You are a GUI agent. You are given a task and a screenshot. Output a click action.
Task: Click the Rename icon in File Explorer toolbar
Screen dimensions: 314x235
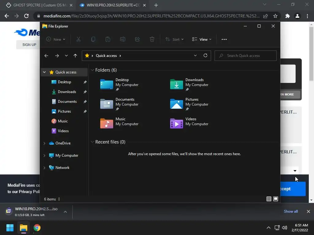pos(123,39)
